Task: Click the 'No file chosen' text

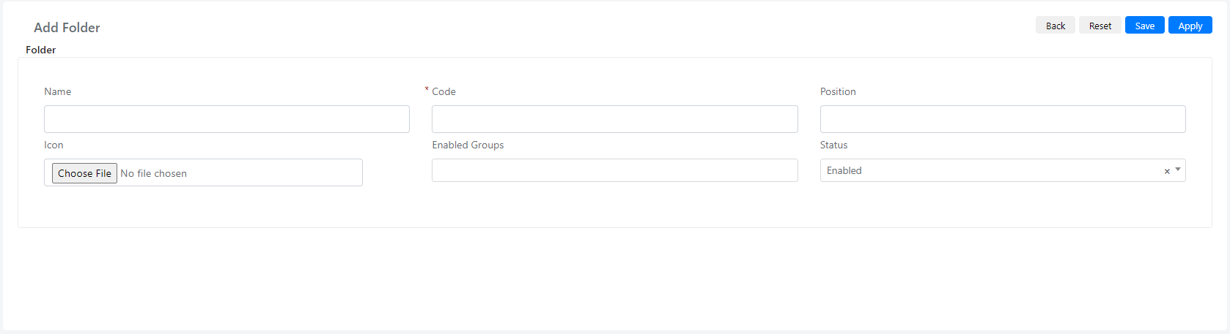Action: point(154,173)
